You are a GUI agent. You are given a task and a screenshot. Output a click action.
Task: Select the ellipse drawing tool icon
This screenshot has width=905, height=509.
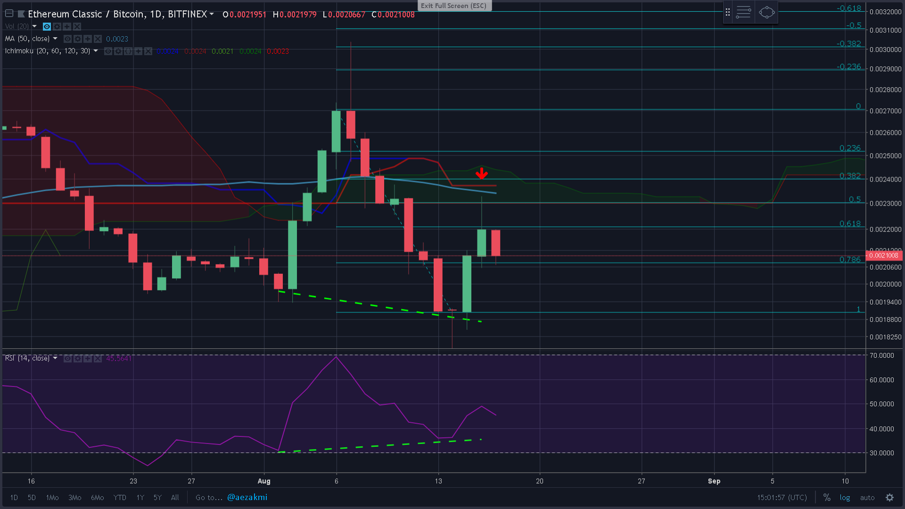click(767, 12)
